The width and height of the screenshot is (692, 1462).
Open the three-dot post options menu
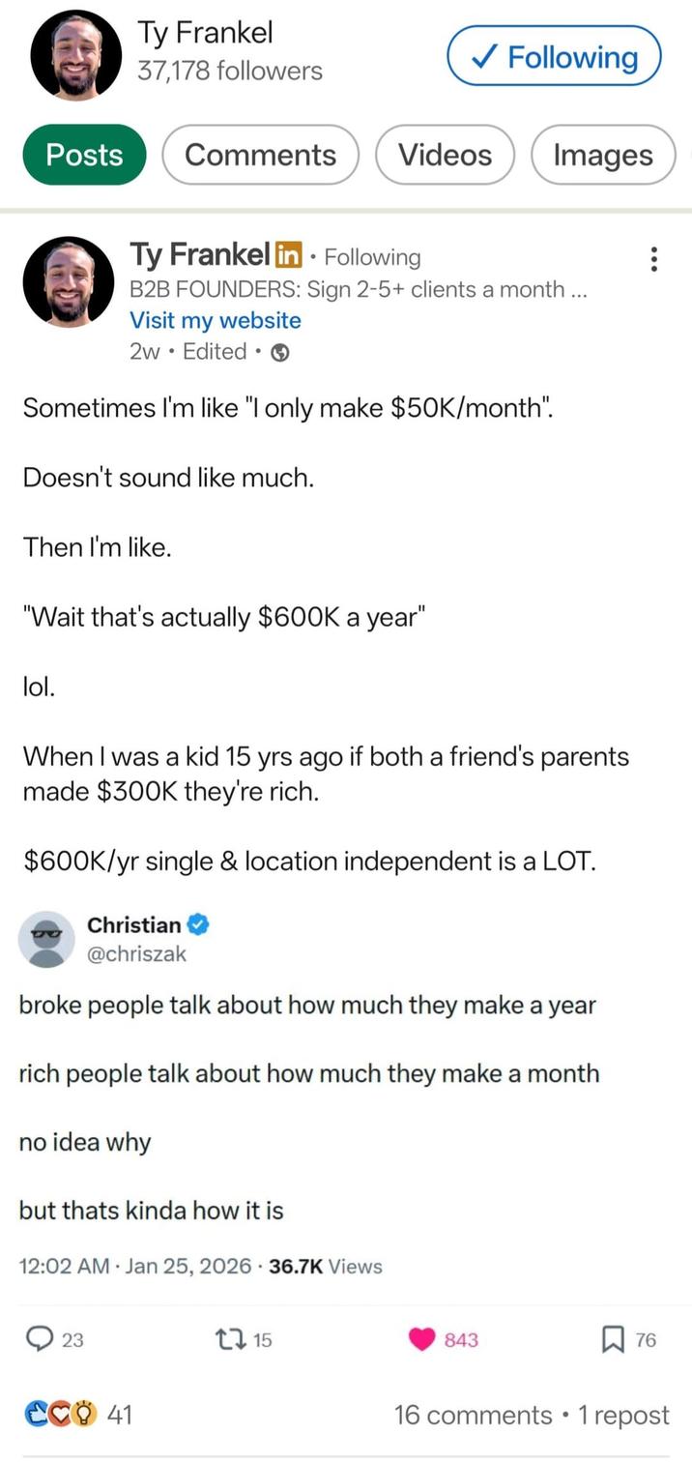click(x=653, y=259)
